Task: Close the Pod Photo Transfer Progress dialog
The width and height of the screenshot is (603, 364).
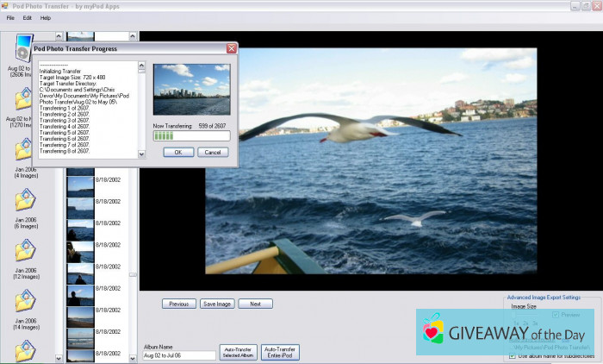Action: point(231,49)
